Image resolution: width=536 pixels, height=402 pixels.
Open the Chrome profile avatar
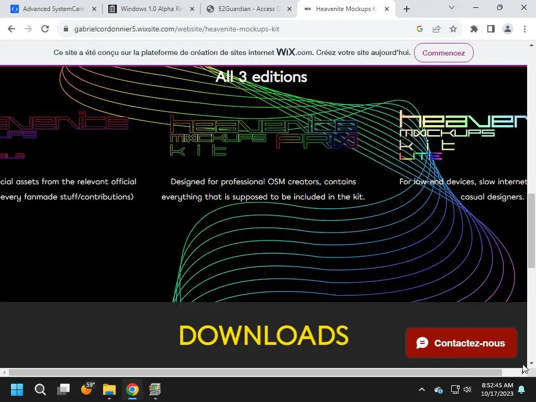click(x=508, y=29)
